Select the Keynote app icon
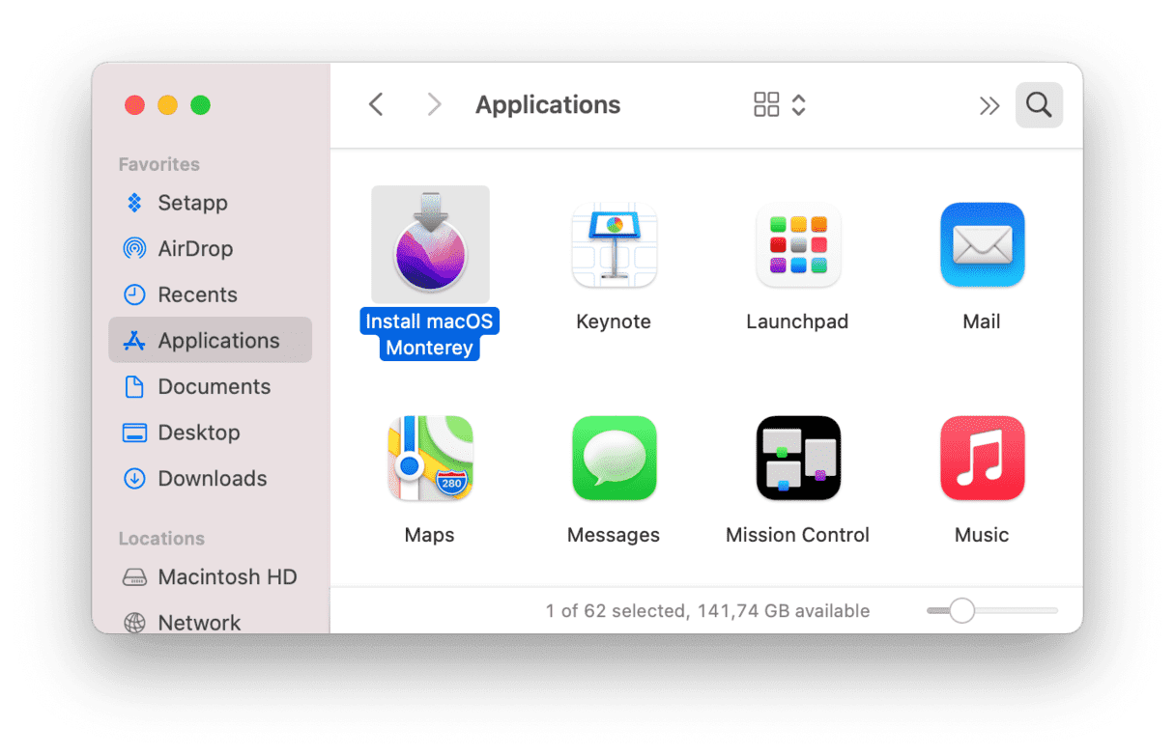Screen dimensions: 1175x755 (x=614, y=245)
